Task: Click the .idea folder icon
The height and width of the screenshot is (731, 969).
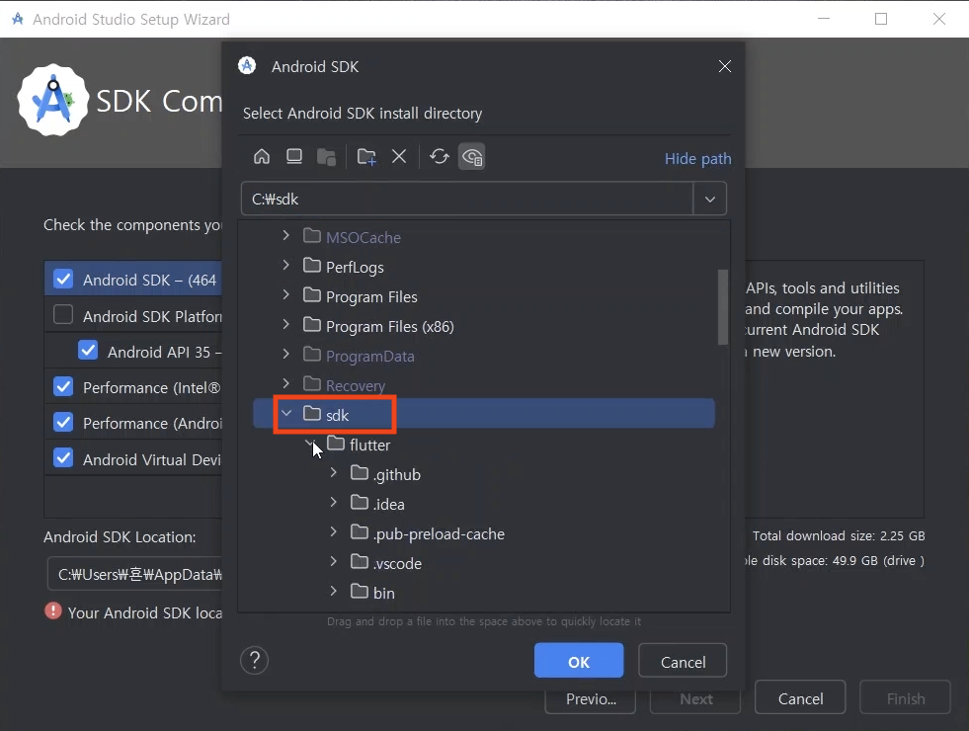Action: point(359,503)
